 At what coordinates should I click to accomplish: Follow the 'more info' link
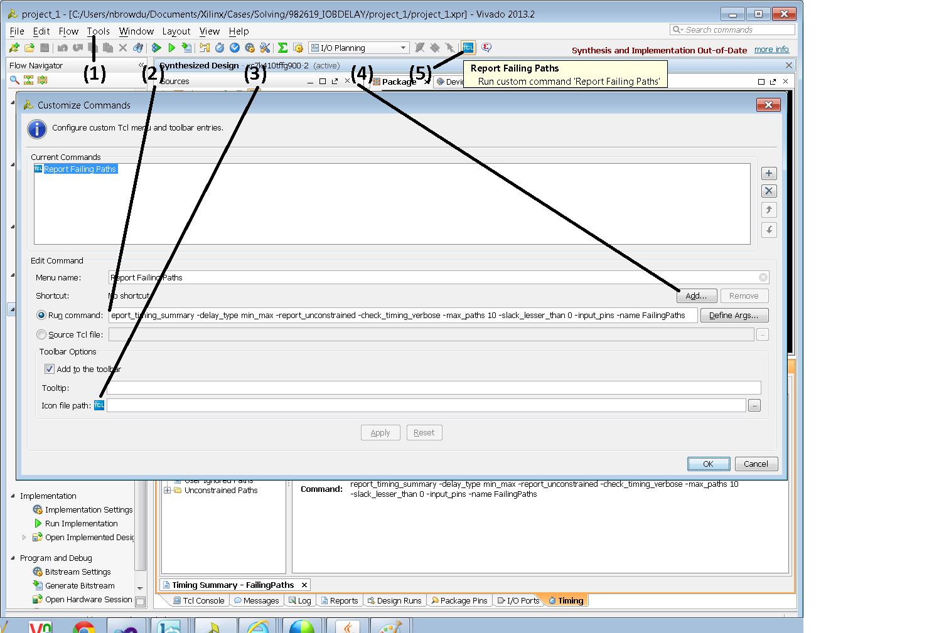(x=771, y=50)
